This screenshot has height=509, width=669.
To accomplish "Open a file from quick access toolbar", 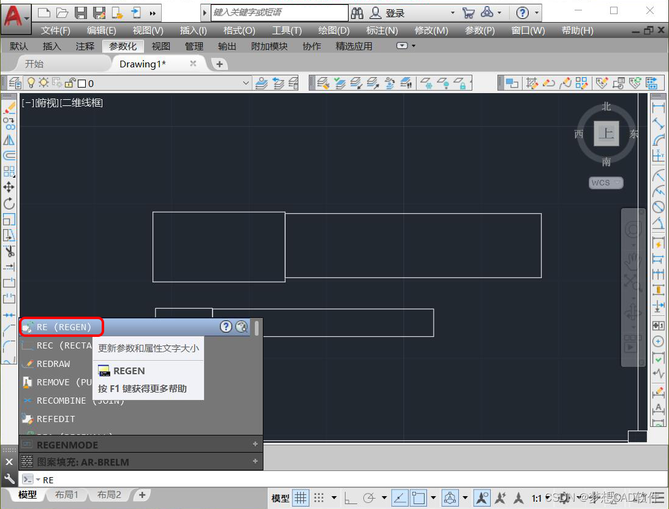I will point(62,13).
